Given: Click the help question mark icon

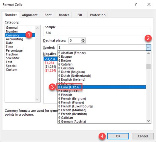Looking at the screenshot, I should pos(136,5).
